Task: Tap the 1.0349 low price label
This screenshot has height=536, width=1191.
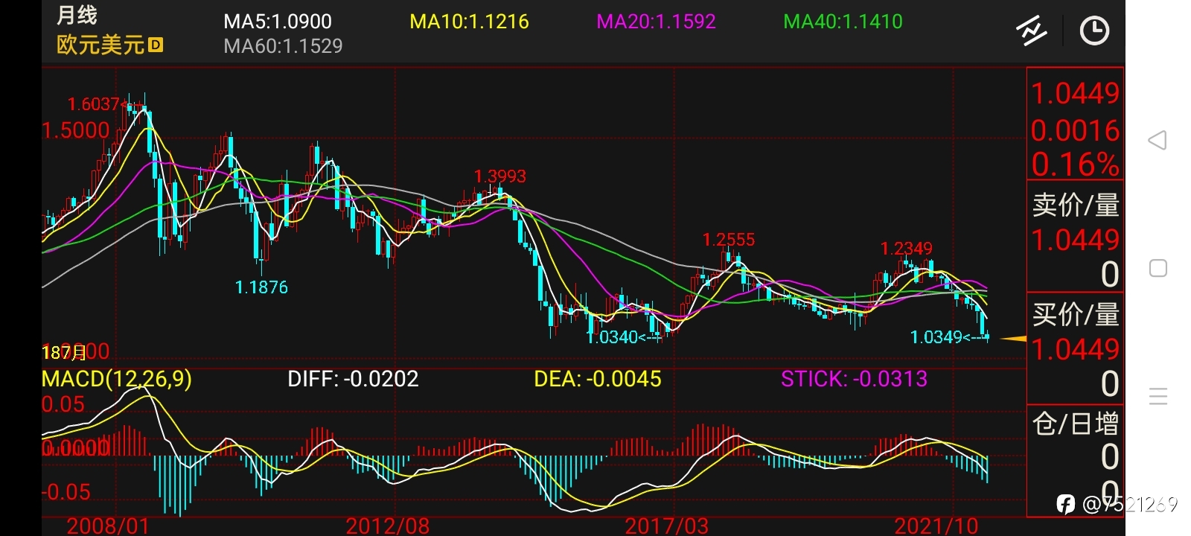Action: (937, 337)
